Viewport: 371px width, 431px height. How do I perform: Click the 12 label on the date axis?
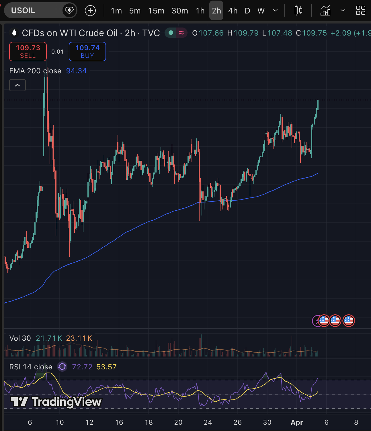pos(89,422)
